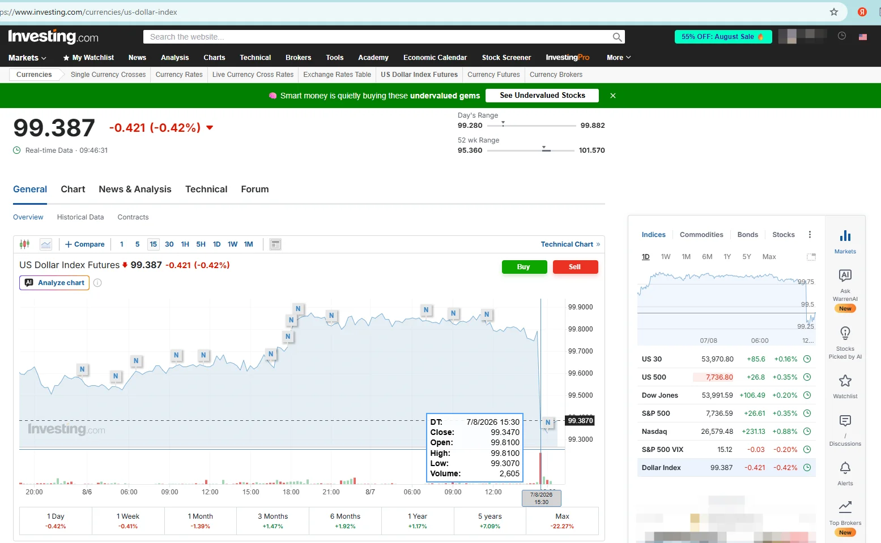Viewport: 881px width, 543px height.
Task: Open the Technical menu in top navigation
Action: click(x=256, y=58)
